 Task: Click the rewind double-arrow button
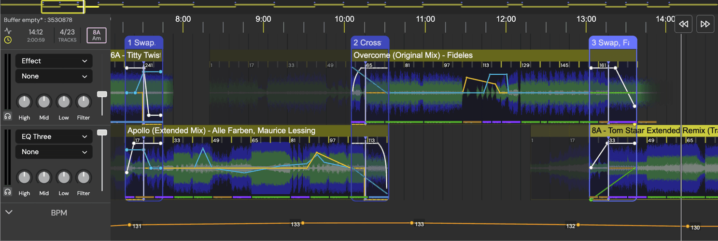pyautogui.click(x=683, y=24)
